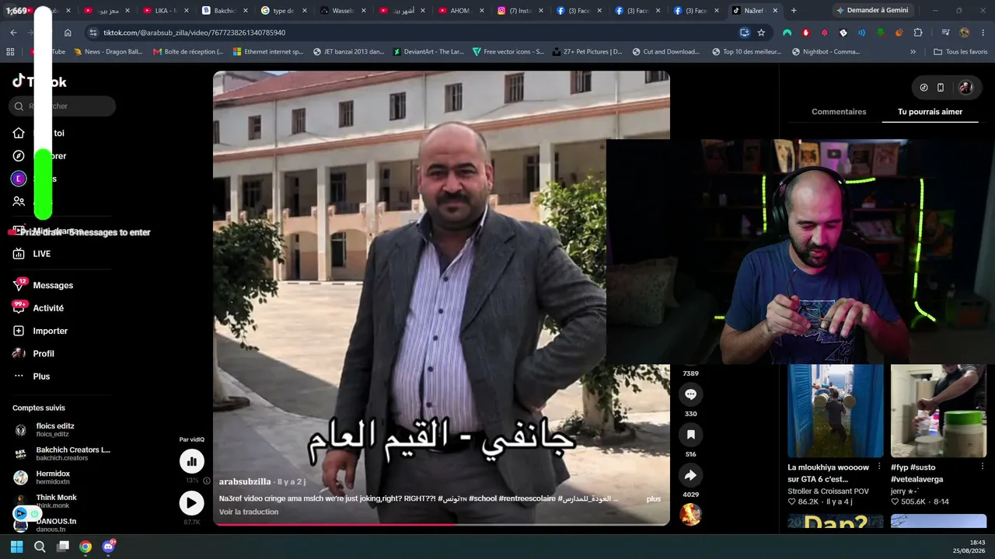Open Bakchich Creators followed account
Screen dimensions: 995x559
point(62,453)
